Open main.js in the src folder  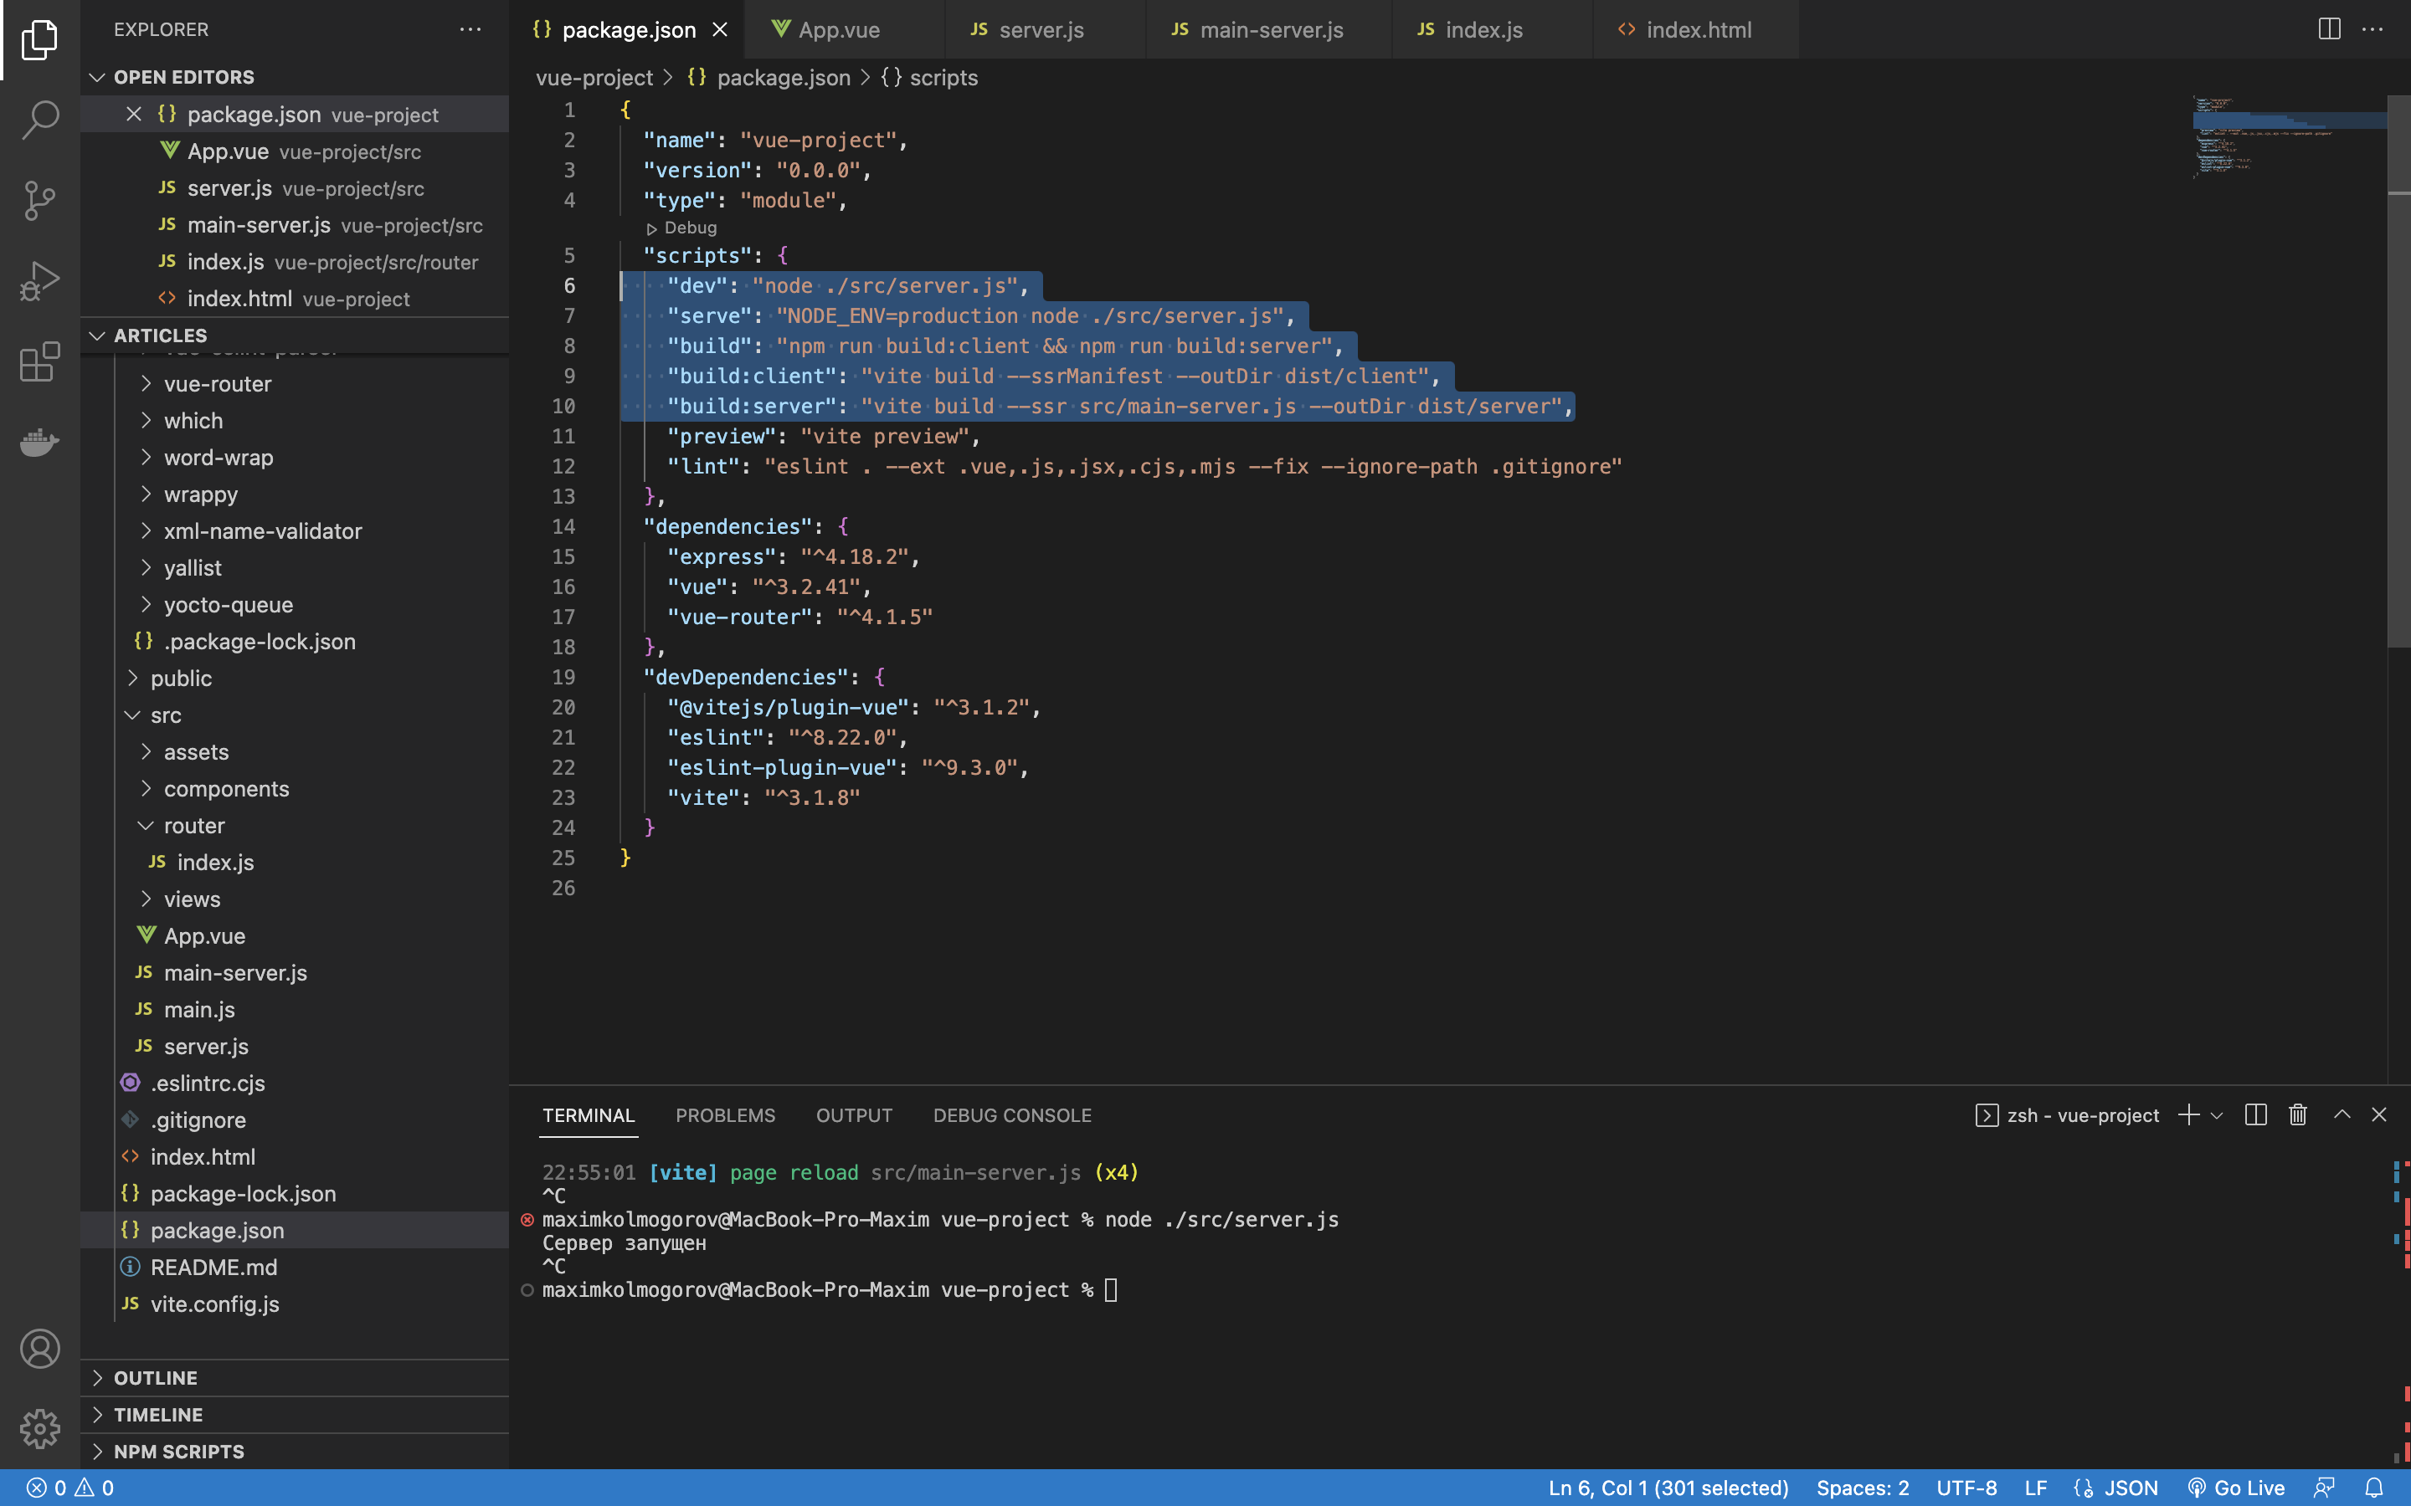click(x=294, y=1010)
